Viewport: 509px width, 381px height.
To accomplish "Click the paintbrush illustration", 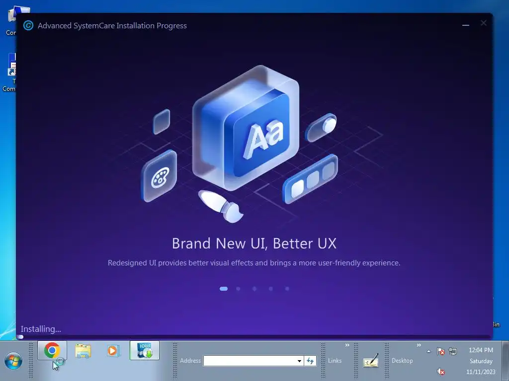I will tap(221, 206).
